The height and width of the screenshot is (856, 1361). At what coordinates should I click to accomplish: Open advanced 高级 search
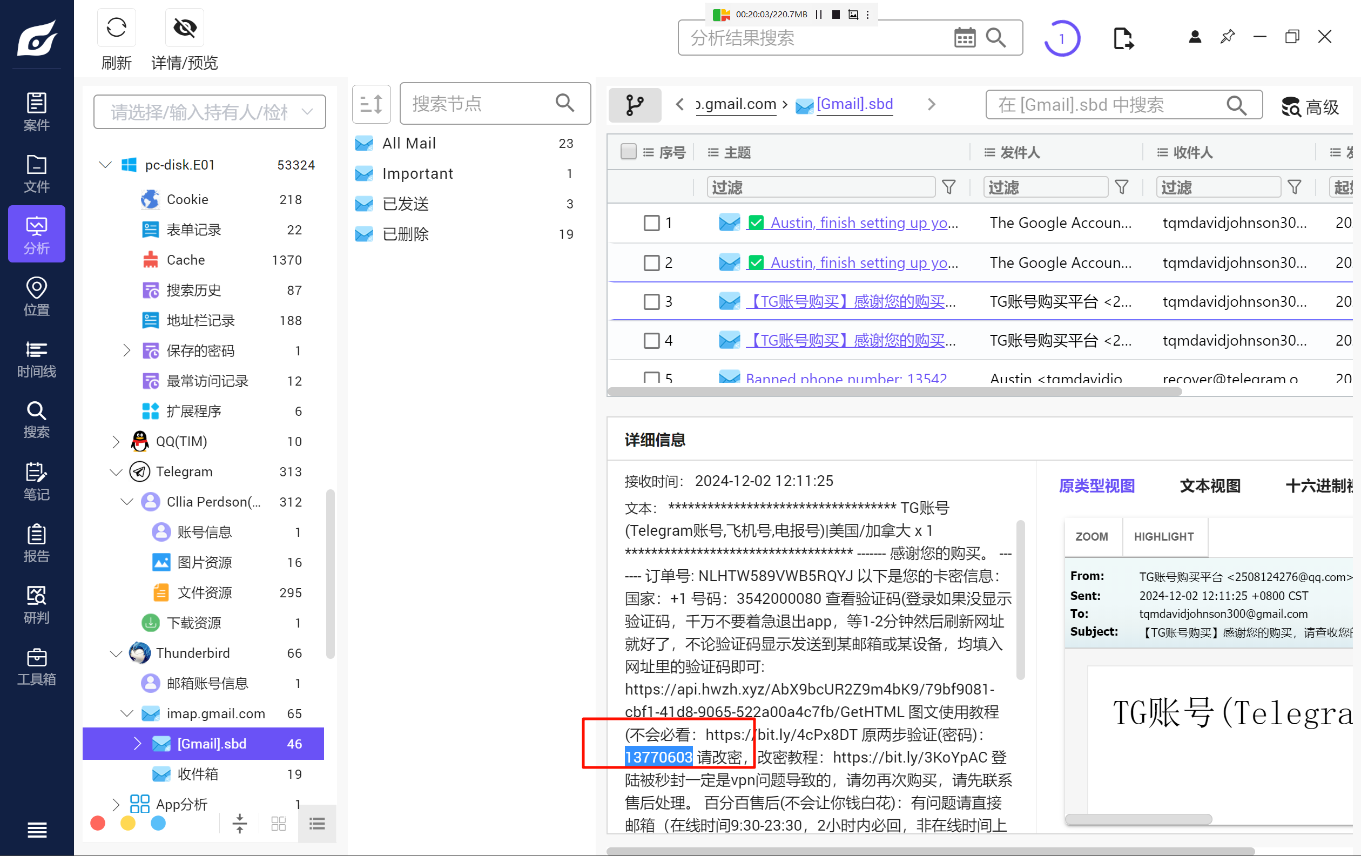click(x=1310, y=106)
